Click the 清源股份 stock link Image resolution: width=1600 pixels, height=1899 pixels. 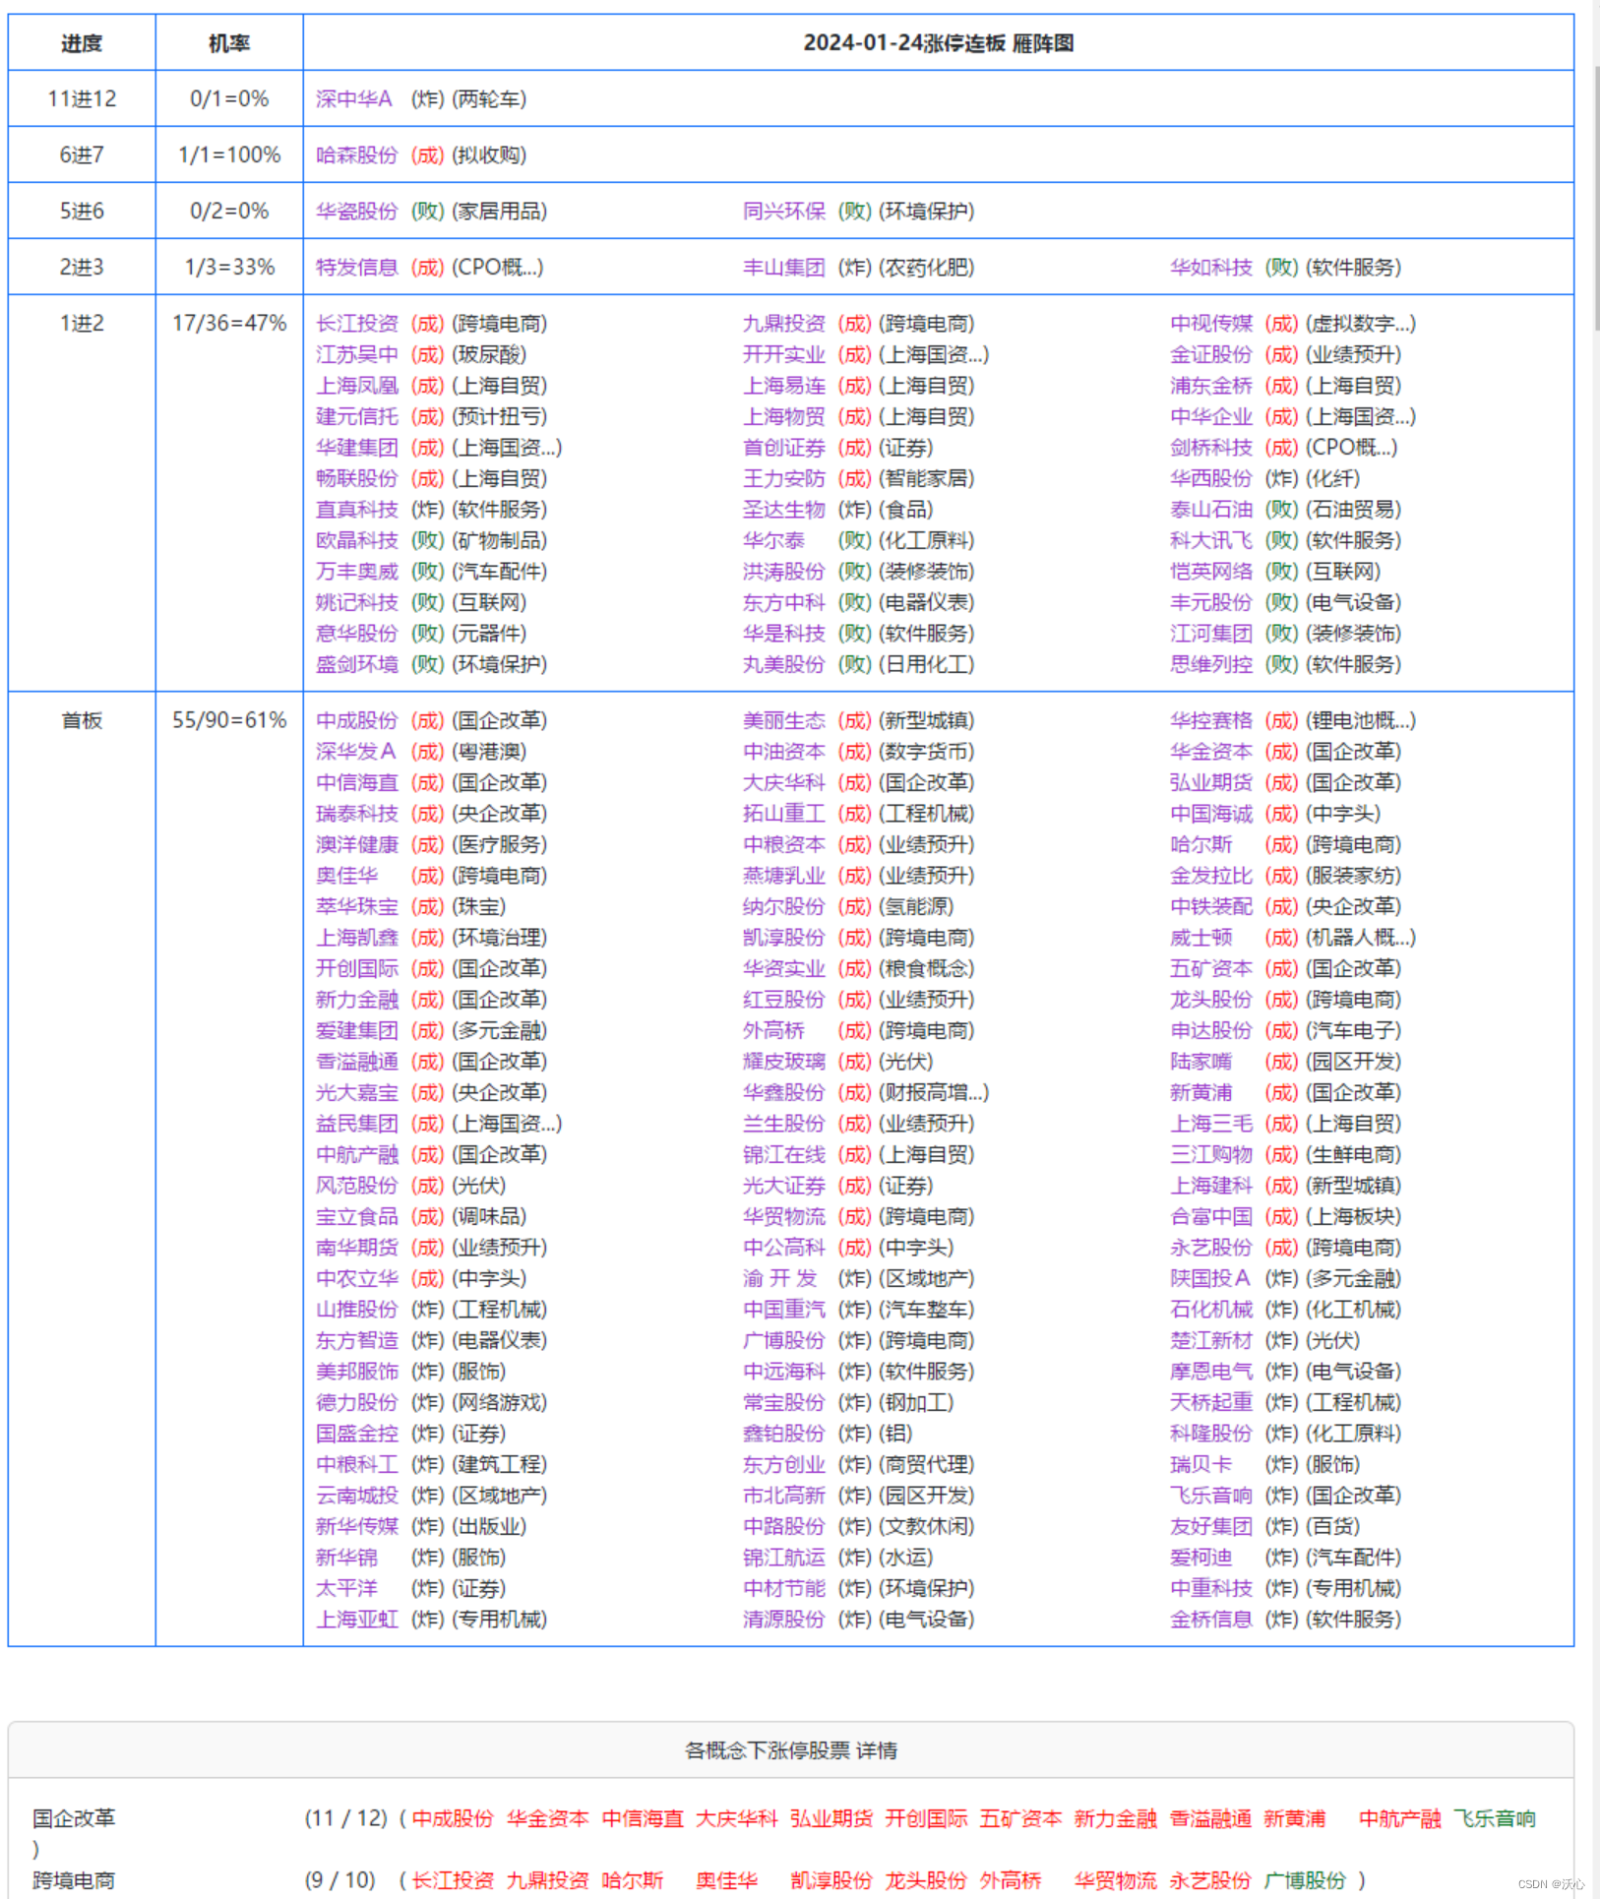(783, 1620)
